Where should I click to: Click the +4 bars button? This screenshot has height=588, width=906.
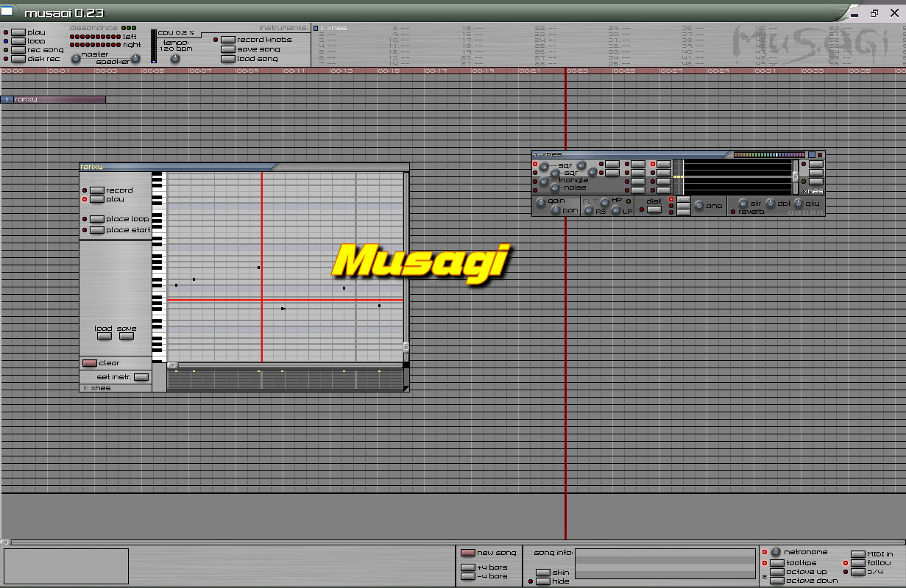[x=468, y=567]
